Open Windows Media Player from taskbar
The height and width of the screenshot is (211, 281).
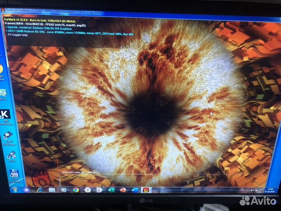[64, 190]
